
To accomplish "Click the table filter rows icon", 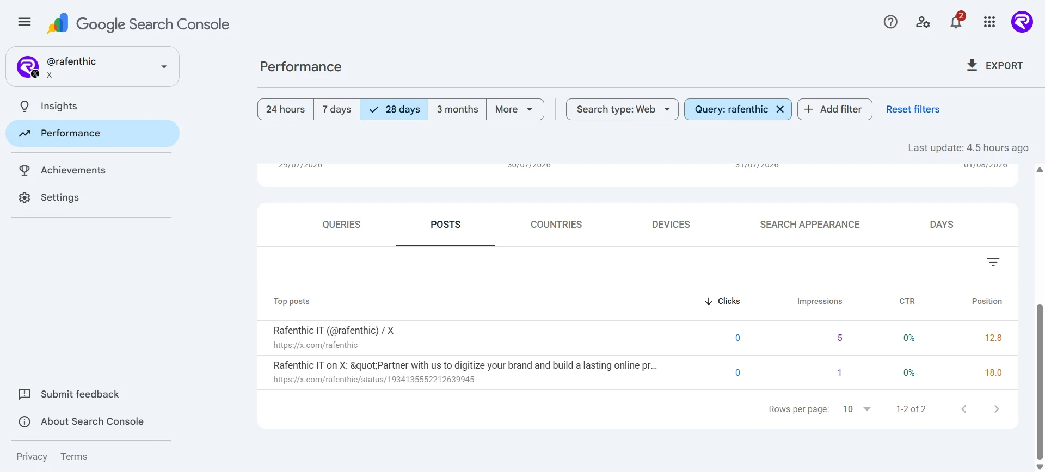I will click(993, 262).
